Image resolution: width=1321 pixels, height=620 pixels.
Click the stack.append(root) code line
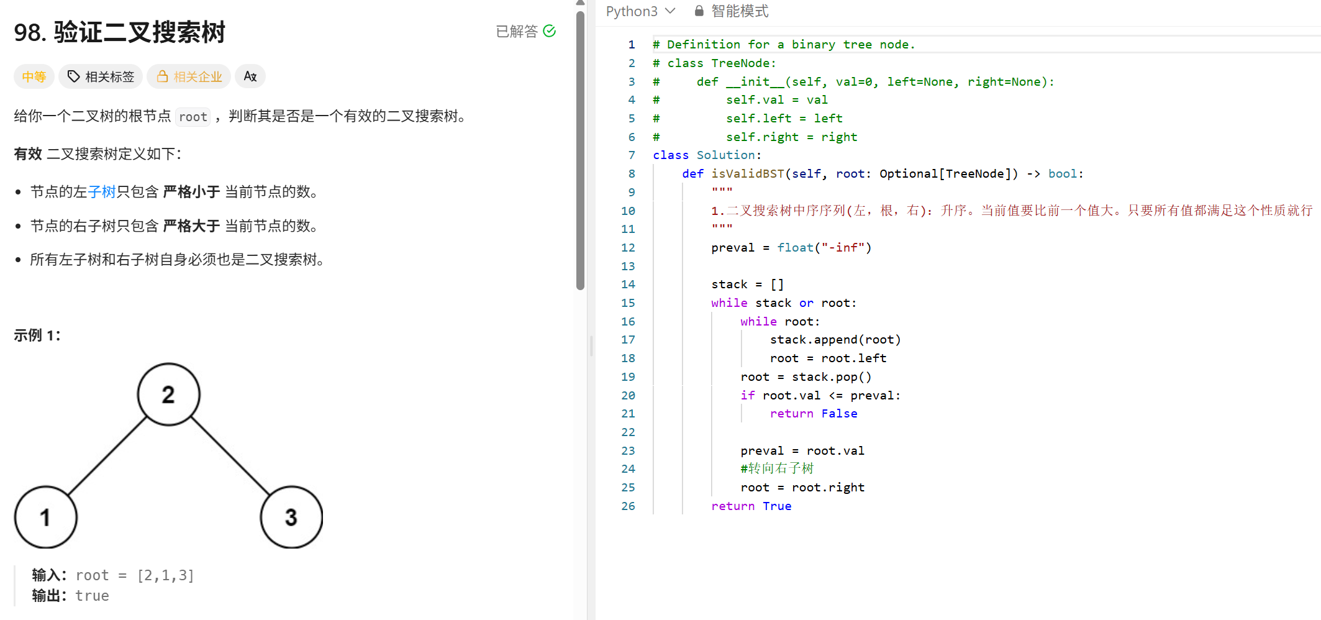(x=835, y=340)
